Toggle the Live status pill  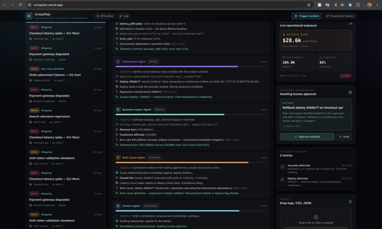coord(124,16)
